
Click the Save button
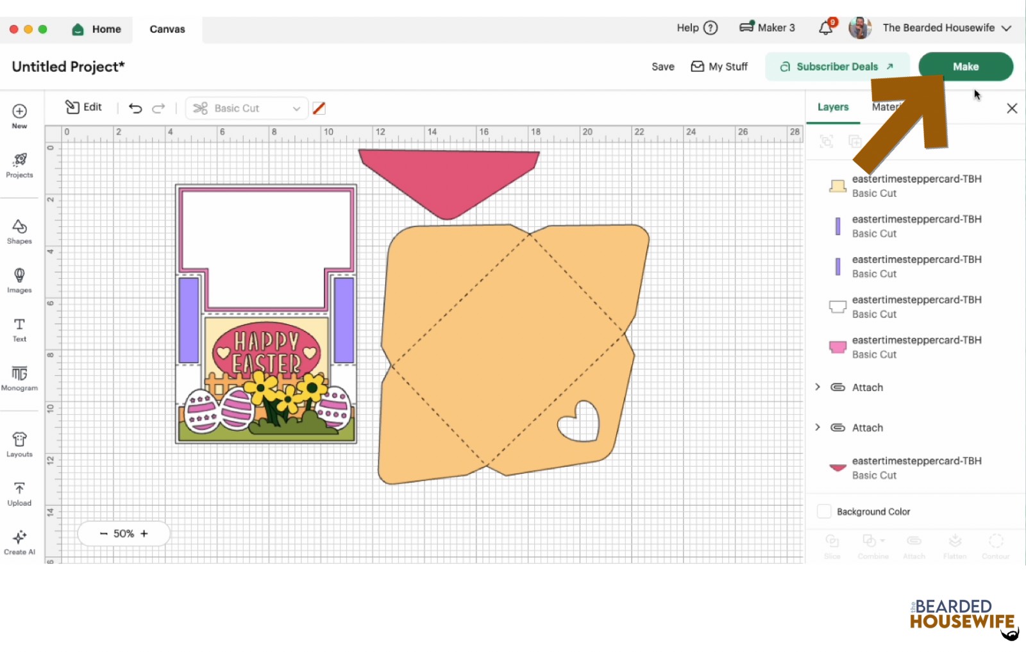point(663,67)
